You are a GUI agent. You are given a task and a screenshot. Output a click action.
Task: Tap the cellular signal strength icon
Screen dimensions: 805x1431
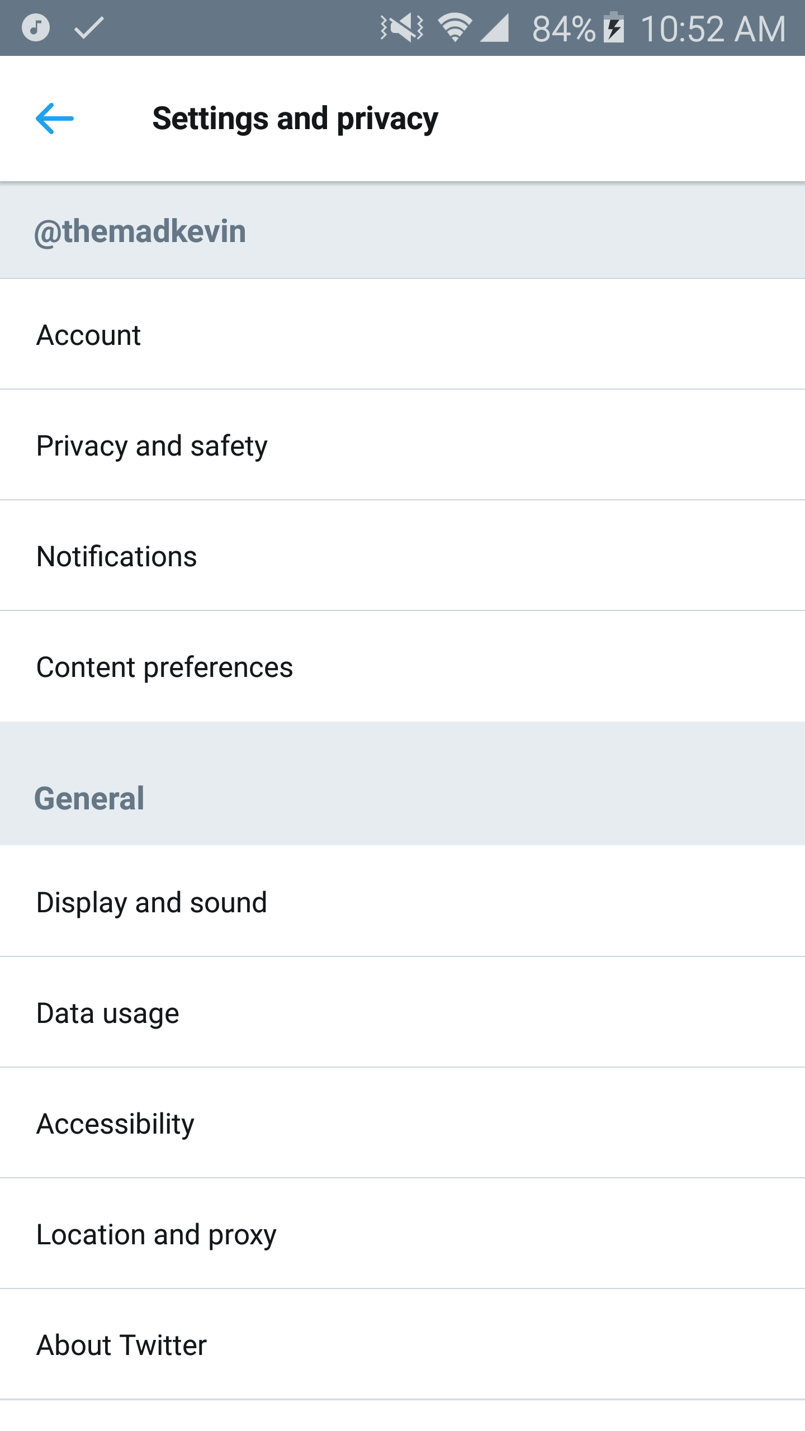click(x=495, y=27)
